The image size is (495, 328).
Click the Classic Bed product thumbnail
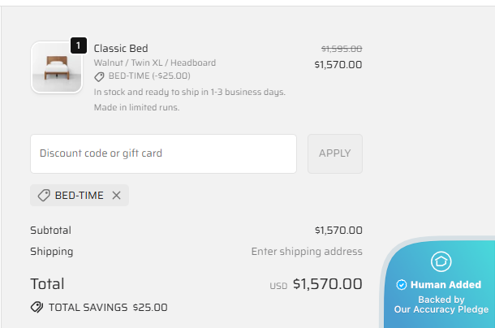(56, 67)
